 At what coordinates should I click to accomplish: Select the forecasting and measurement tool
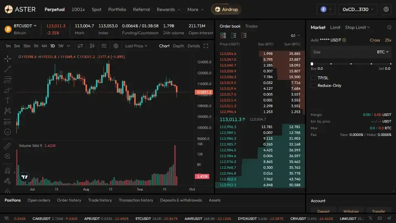point(8,121)
